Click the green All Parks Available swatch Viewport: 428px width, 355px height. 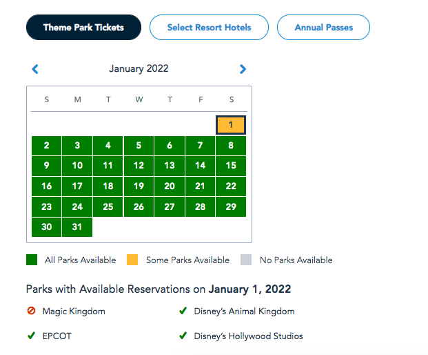point(32,260)
